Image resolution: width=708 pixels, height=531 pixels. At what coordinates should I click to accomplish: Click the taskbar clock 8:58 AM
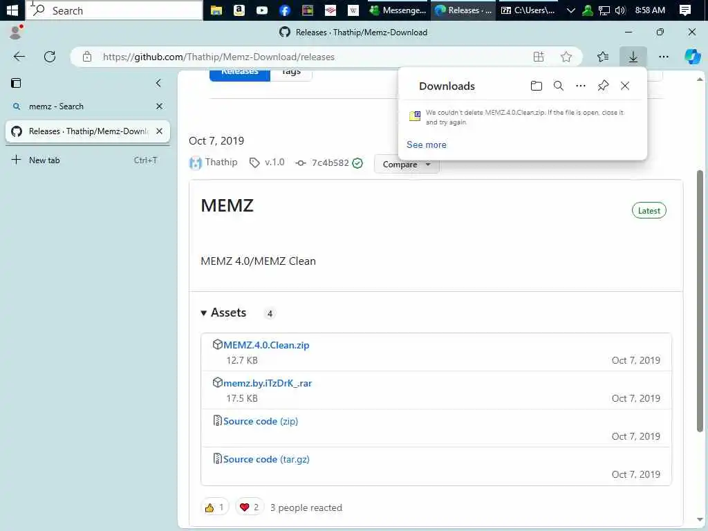[x=650, y=10]
